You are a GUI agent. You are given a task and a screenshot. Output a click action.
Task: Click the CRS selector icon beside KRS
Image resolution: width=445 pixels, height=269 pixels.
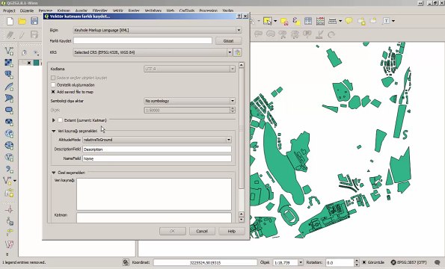pyautogui.click(x=237, y=52)
